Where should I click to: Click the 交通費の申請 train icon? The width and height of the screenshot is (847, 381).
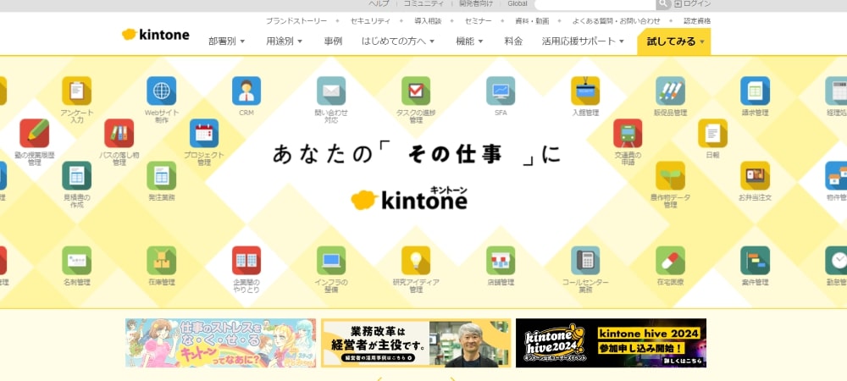point(628,133)
